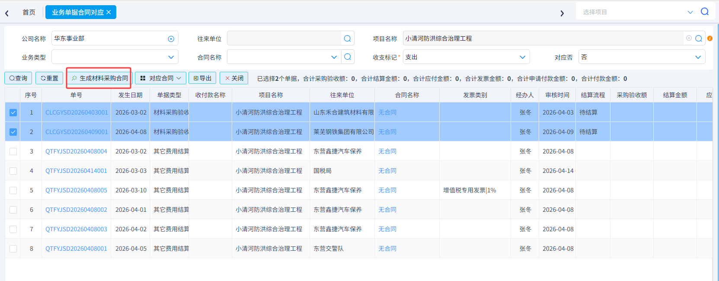Click the 审核时间 column header

point(557,95)
